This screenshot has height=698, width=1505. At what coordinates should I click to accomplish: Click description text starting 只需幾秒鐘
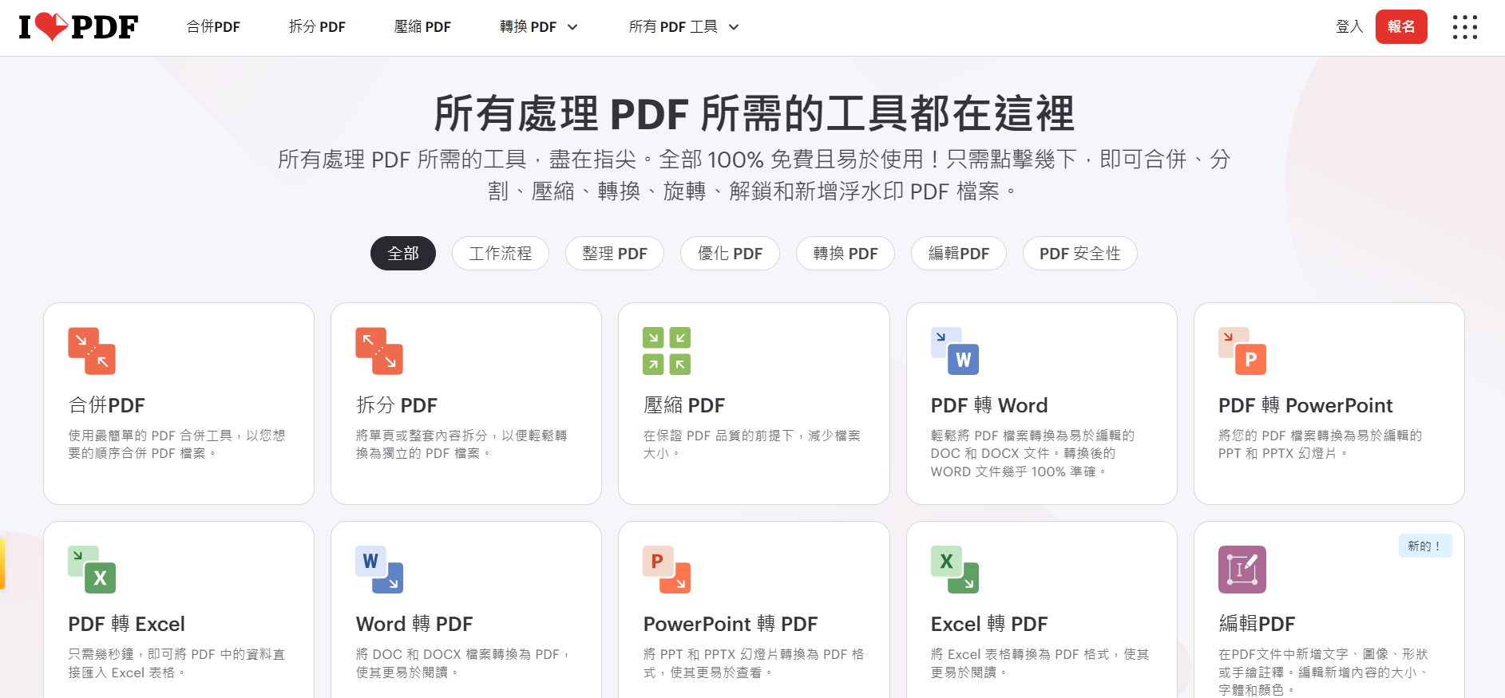pyautogui.click(x=176, y=663)
